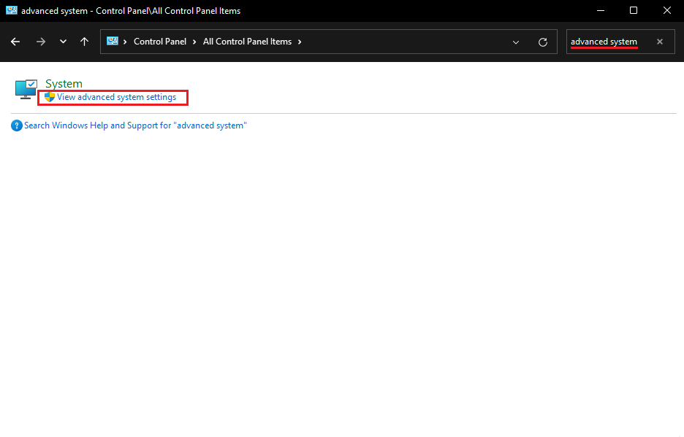Clear the search box with the X
684x437 pixels.
point(660,42)
